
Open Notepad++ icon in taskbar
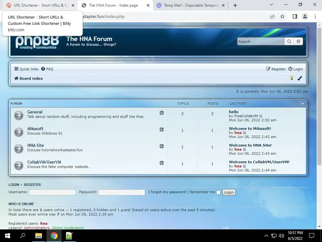pyautogui.click(x=69, y=236)
